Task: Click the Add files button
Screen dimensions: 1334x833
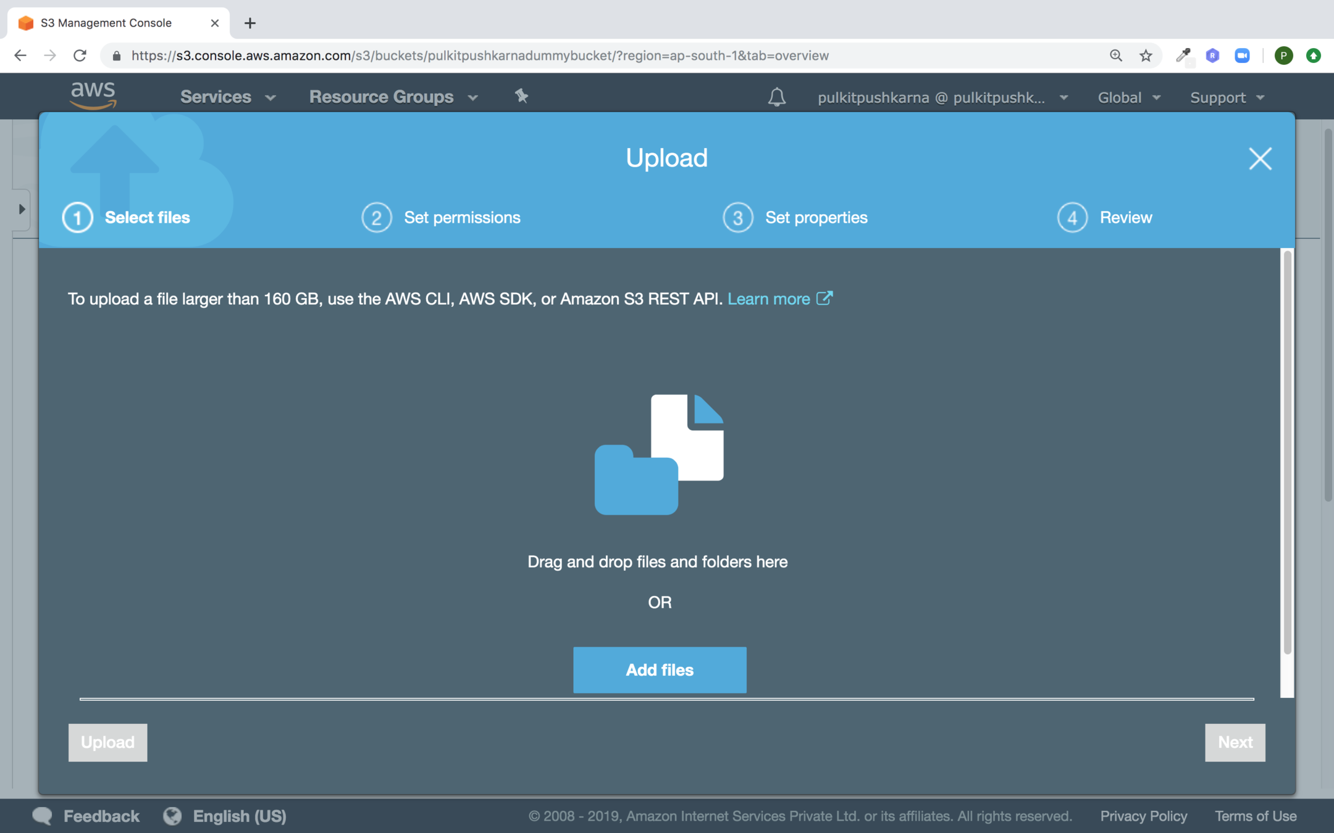Action: coord(660,669)
